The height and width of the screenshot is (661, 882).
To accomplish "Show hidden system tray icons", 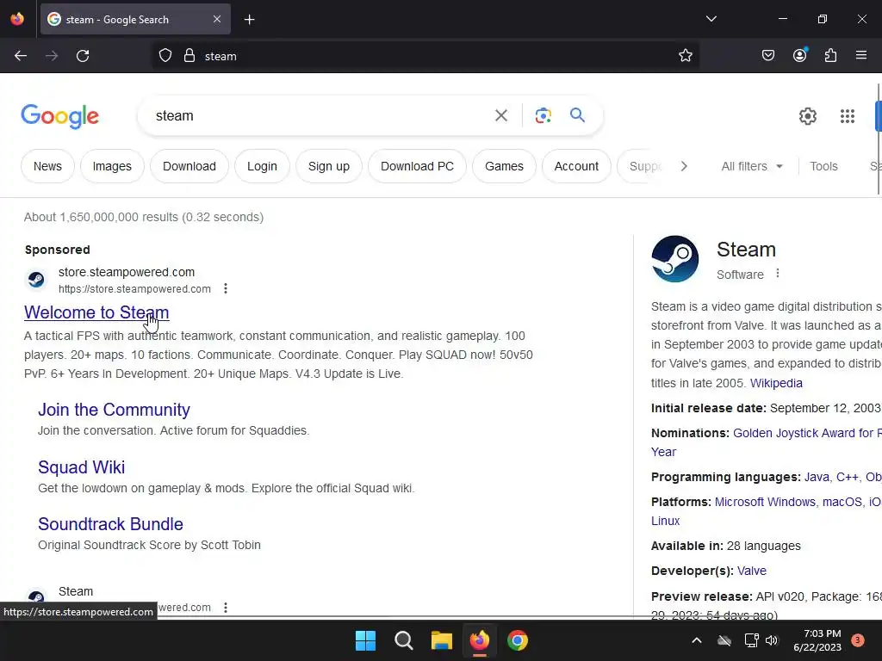I will click(x=696, y=640).
